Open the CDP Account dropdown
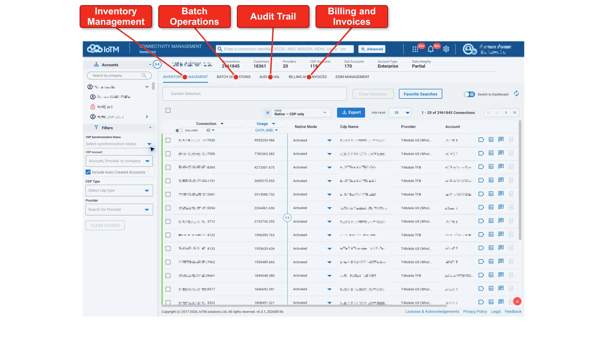Viewport: 607px width, 358px height. [119, 161]
